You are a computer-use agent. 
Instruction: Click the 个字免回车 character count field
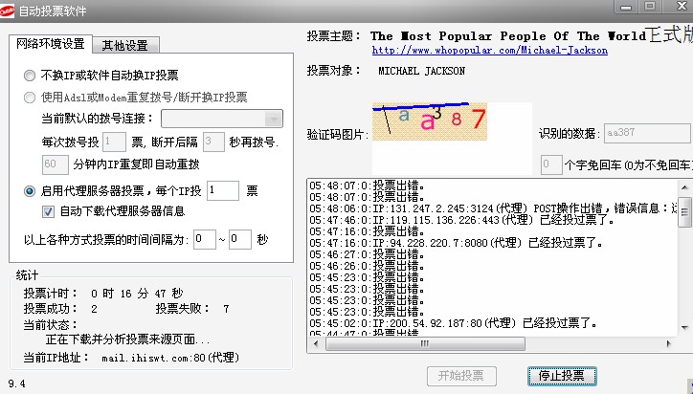tap(550, 164)
